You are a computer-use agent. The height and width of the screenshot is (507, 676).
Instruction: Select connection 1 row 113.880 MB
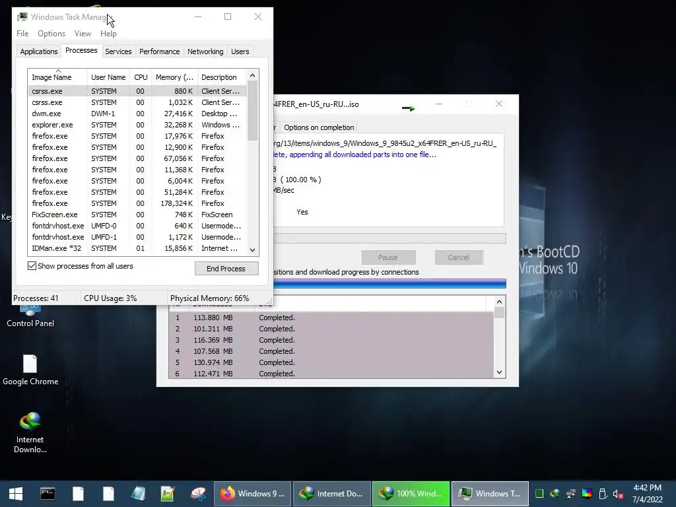pos(331,318)
